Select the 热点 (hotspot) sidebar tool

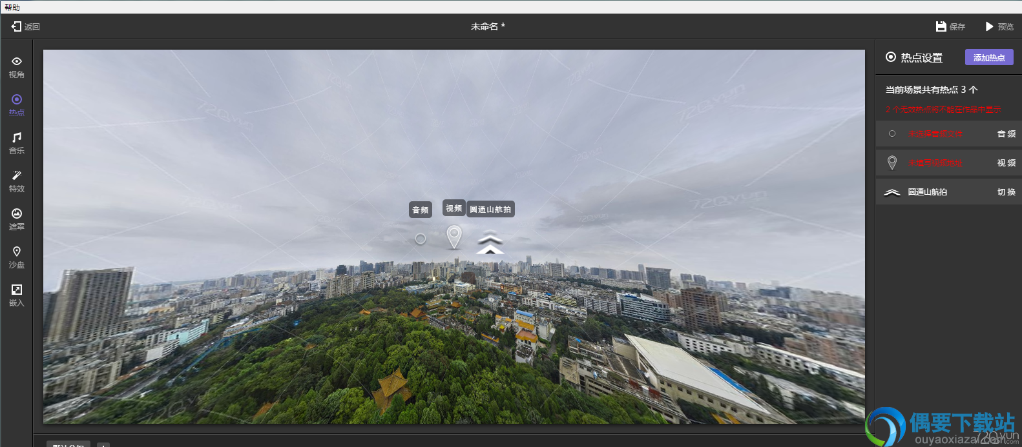click(17, 105)
